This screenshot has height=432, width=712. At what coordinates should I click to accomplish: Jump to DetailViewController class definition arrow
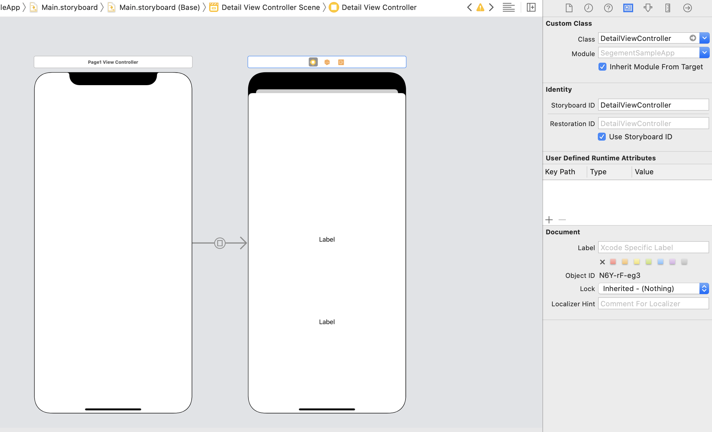click(x=693, y=38)
